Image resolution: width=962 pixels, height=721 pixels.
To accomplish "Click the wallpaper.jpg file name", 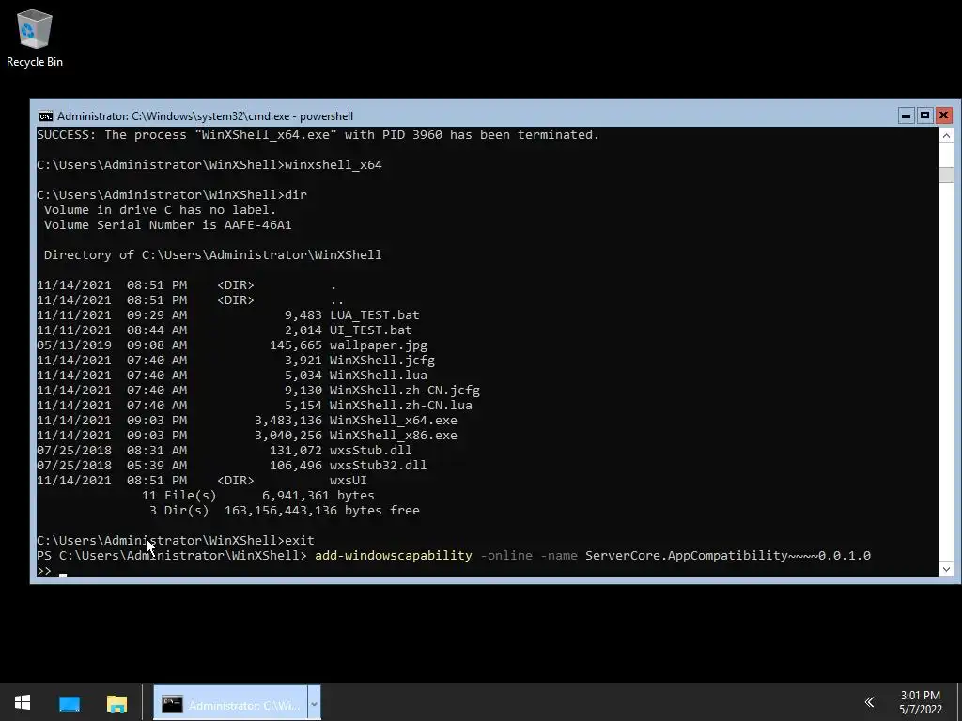I will (x=378, y=345).
